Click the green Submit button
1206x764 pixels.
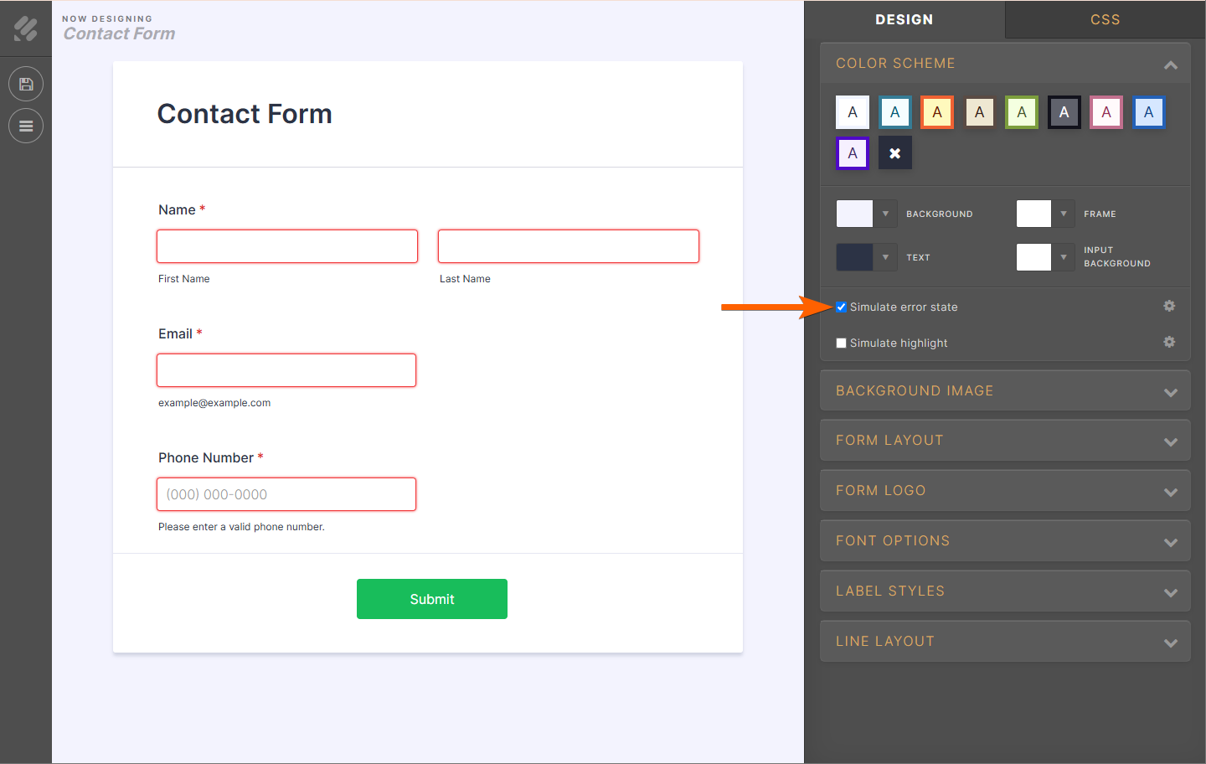point(432,599)
